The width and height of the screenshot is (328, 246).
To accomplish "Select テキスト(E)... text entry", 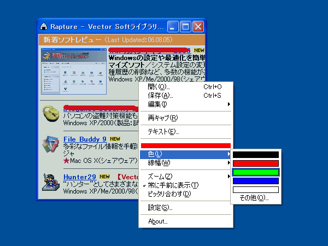I will [x=186, y=132].
